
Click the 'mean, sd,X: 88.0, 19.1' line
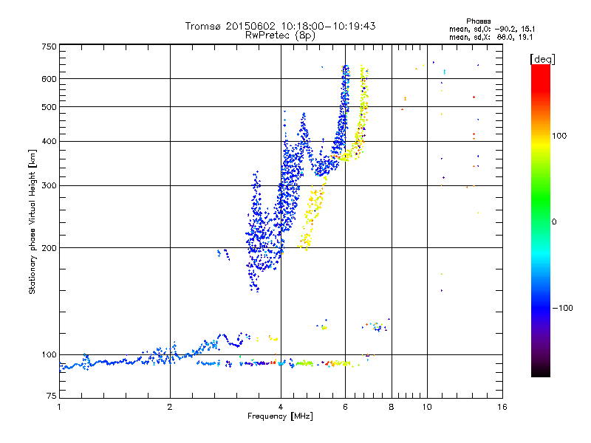491,37
